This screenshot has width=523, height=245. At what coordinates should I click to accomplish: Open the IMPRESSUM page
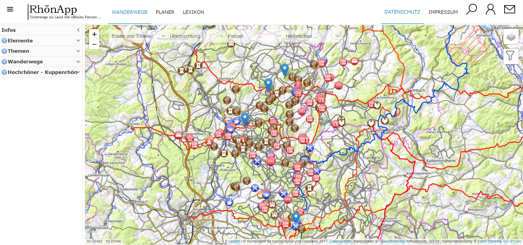click(x=443, y=12)
